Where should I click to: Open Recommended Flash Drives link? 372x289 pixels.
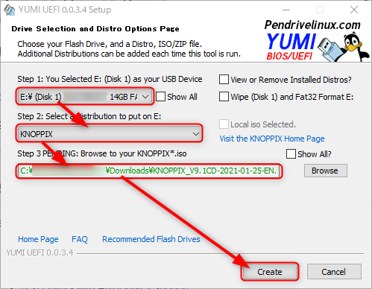click(x=151, y=239)
